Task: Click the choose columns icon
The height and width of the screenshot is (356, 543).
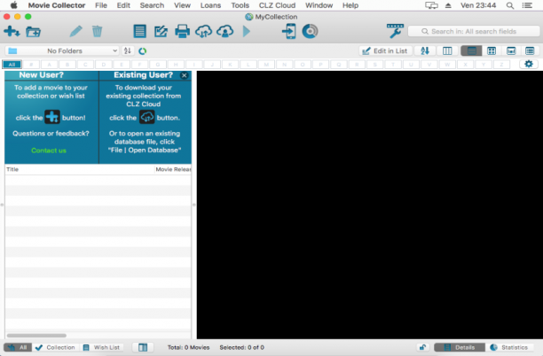Action: 447,50
